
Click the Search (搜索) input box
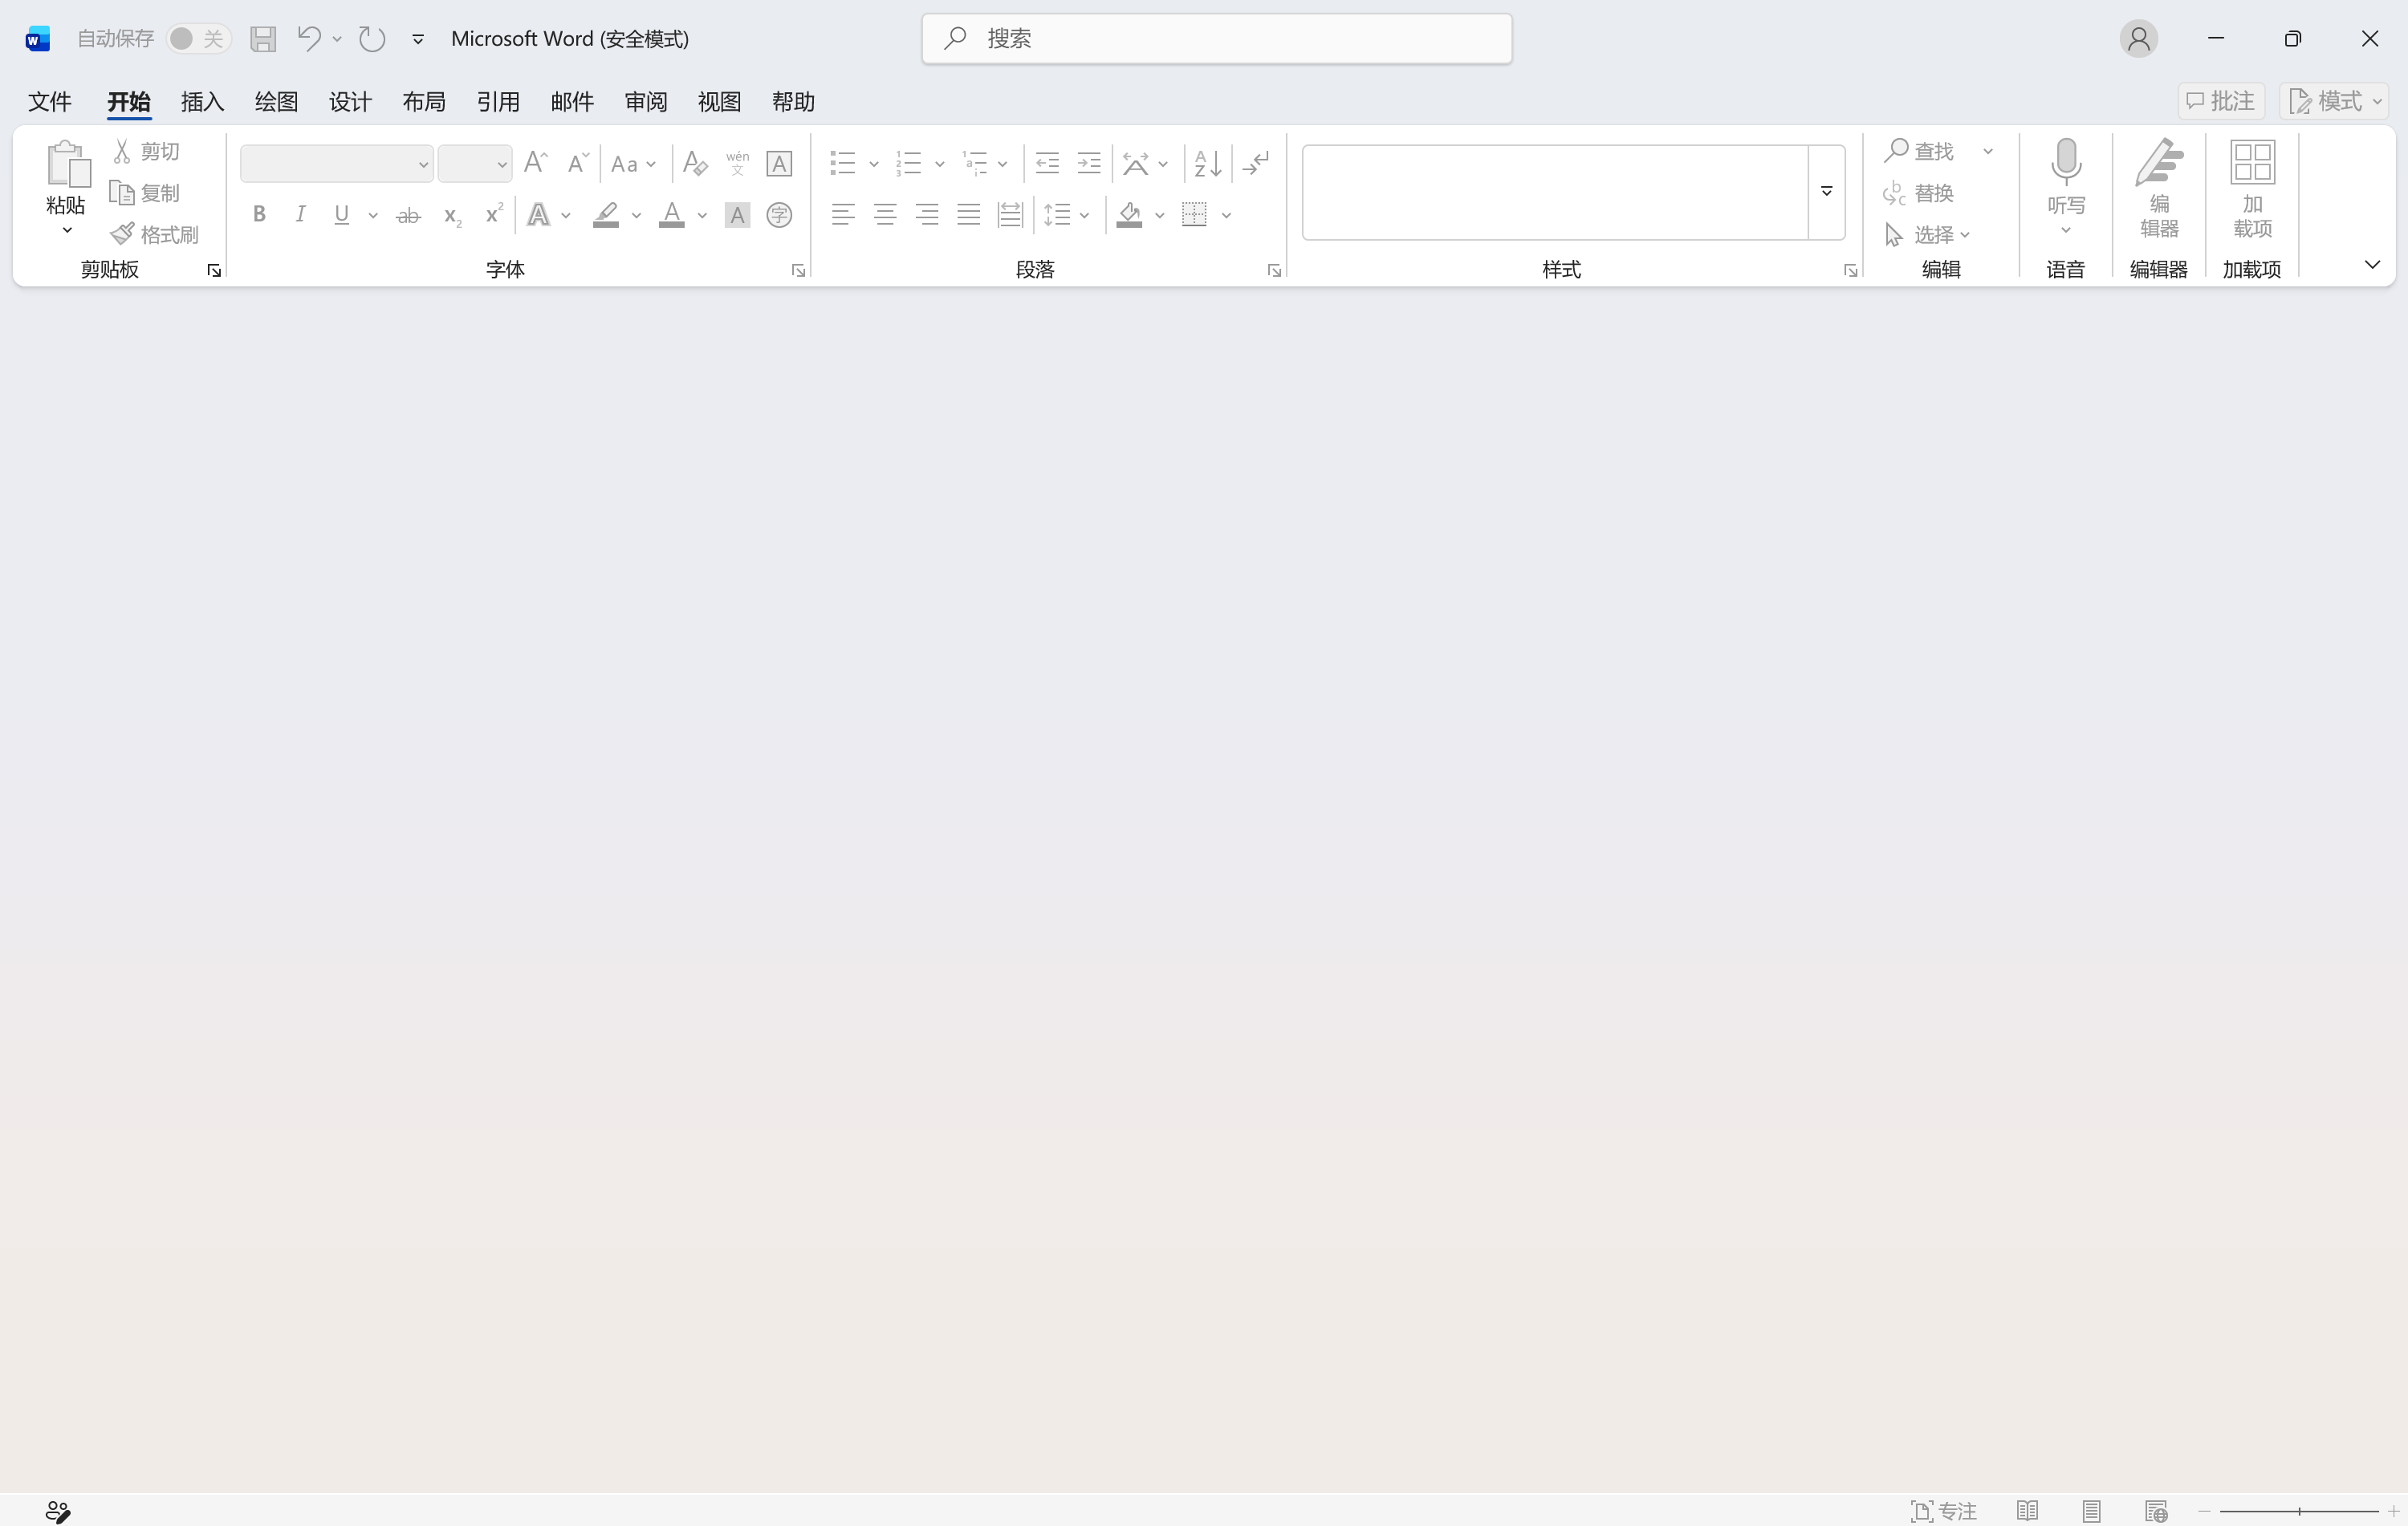(1216, 39)
